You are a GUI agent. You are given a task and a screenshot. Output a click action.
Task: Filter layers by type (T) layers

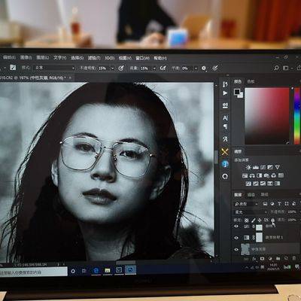point(279,204)
